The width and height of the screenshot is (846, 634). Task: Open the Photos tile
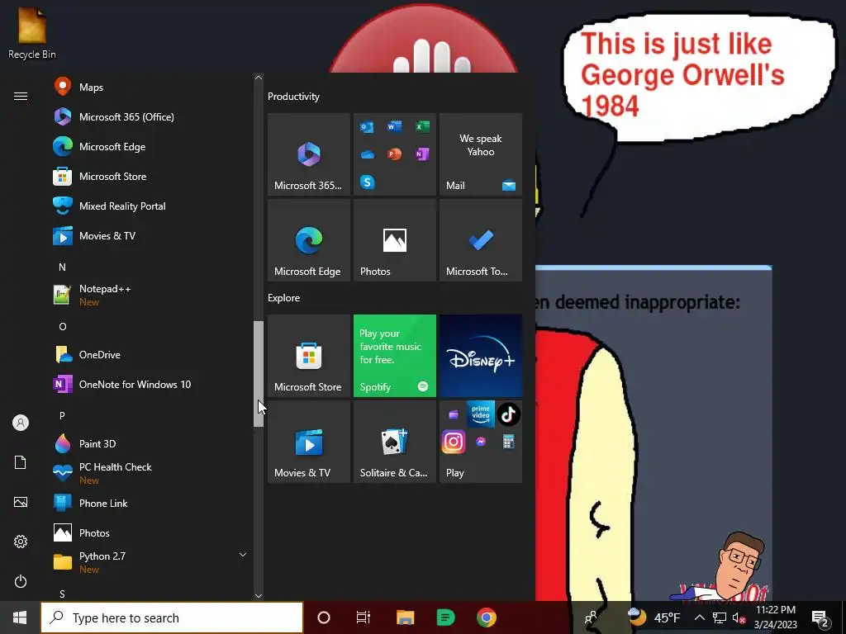tap(394, 240)
